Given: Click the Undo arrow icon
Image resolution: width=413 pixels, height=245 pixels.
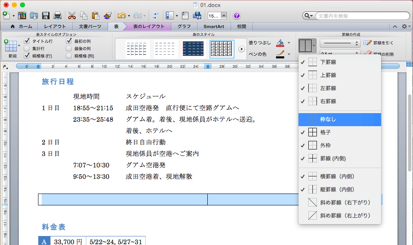Looking at the screenshot, I should pos(121,16).
